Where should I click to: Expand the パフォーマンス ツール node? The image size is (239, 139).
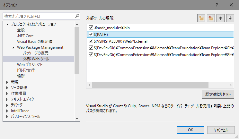click(7, 117)
